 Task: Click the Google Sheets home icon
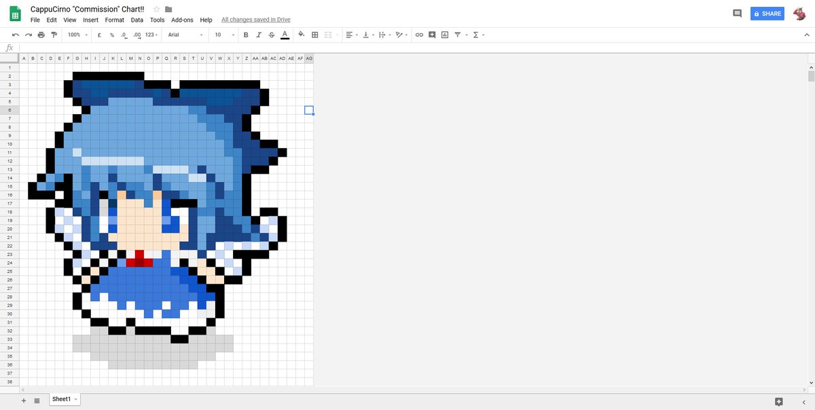[x=15, y=14]
